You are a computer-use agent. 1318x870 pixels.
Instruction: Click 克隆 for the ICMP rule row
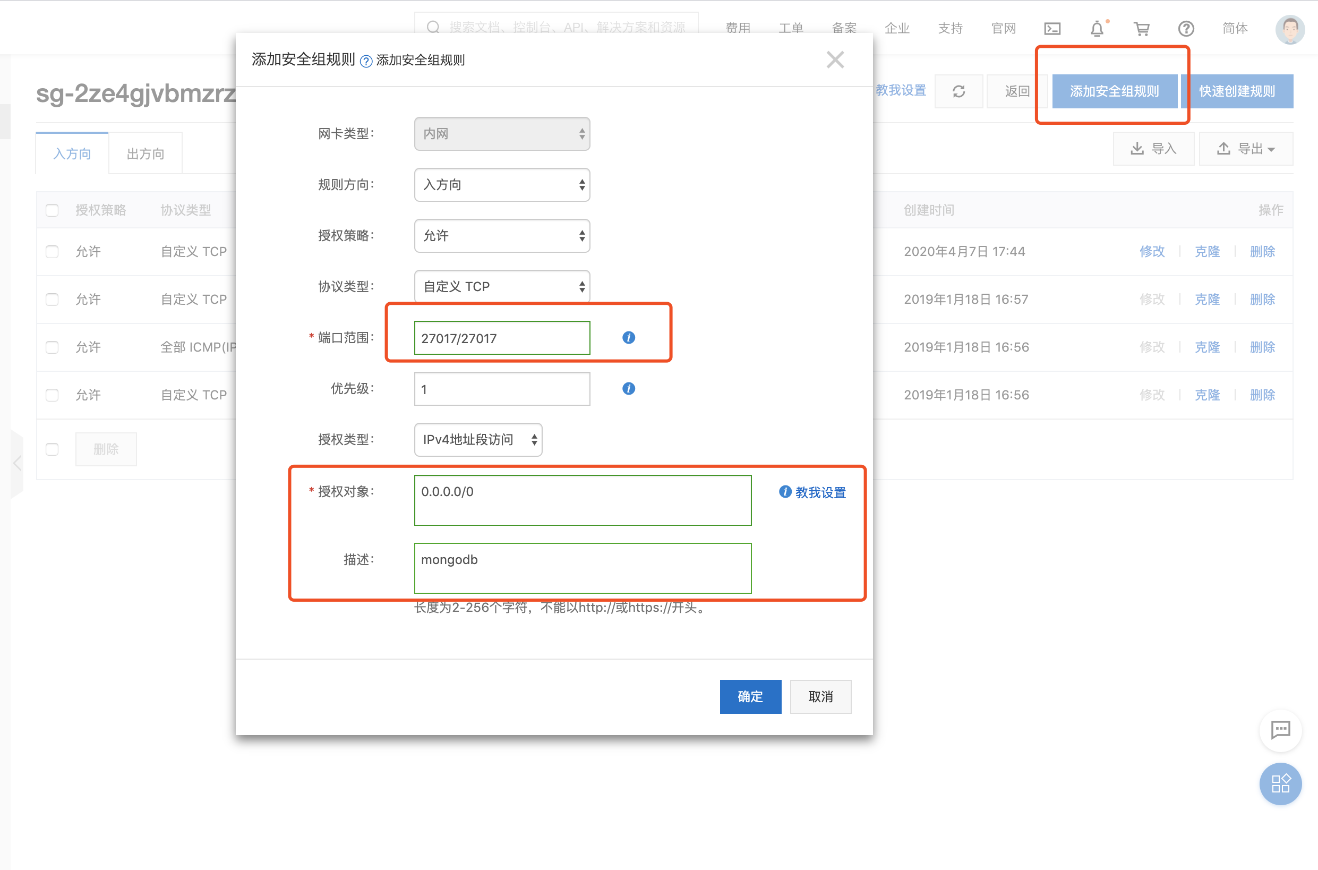pos(1207,347)
